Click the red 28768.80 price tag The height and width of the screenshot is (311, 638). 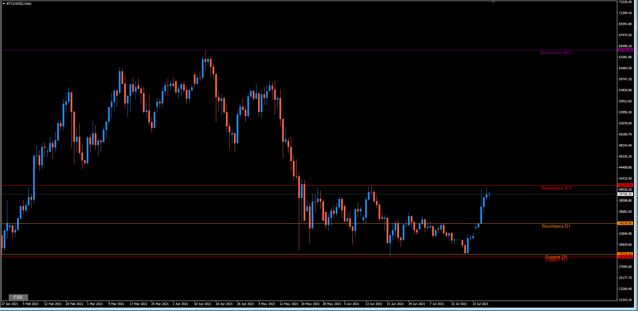625,257
